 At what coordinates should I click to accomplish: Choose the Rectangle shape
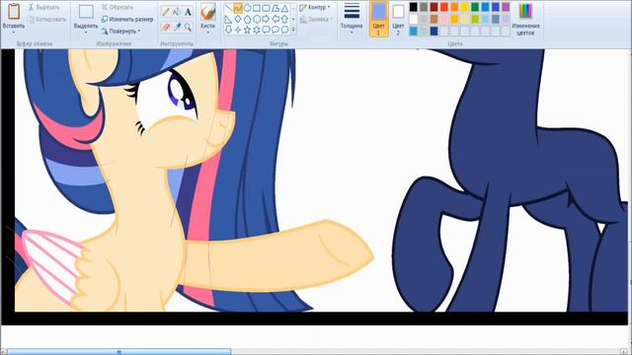[257, 8]
